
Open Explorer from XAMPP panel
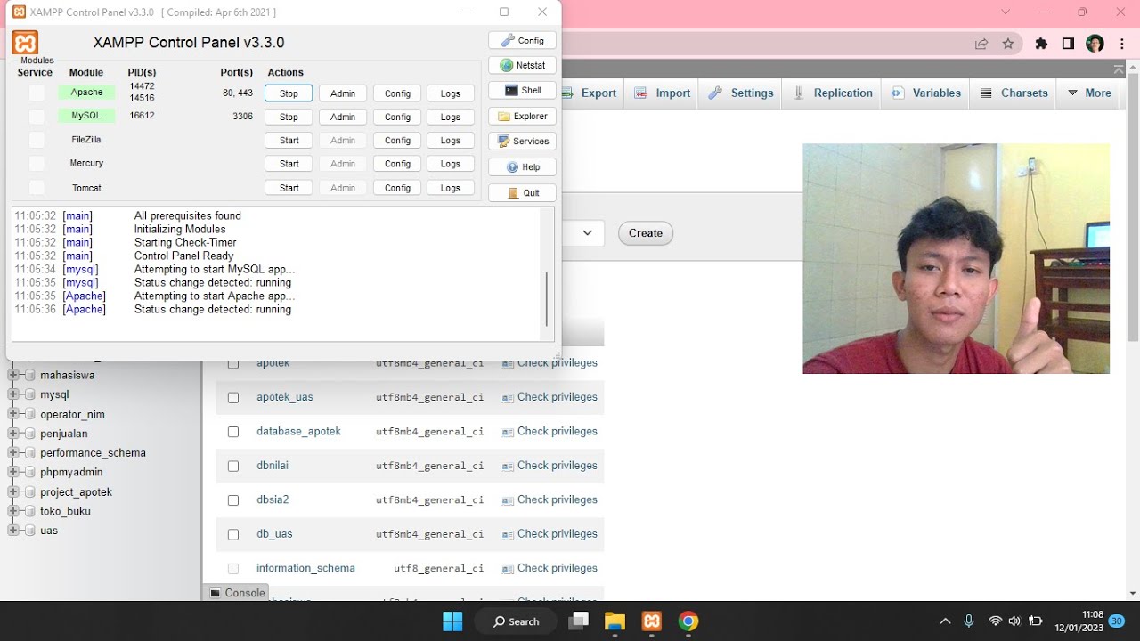click(x=523, y=116)
